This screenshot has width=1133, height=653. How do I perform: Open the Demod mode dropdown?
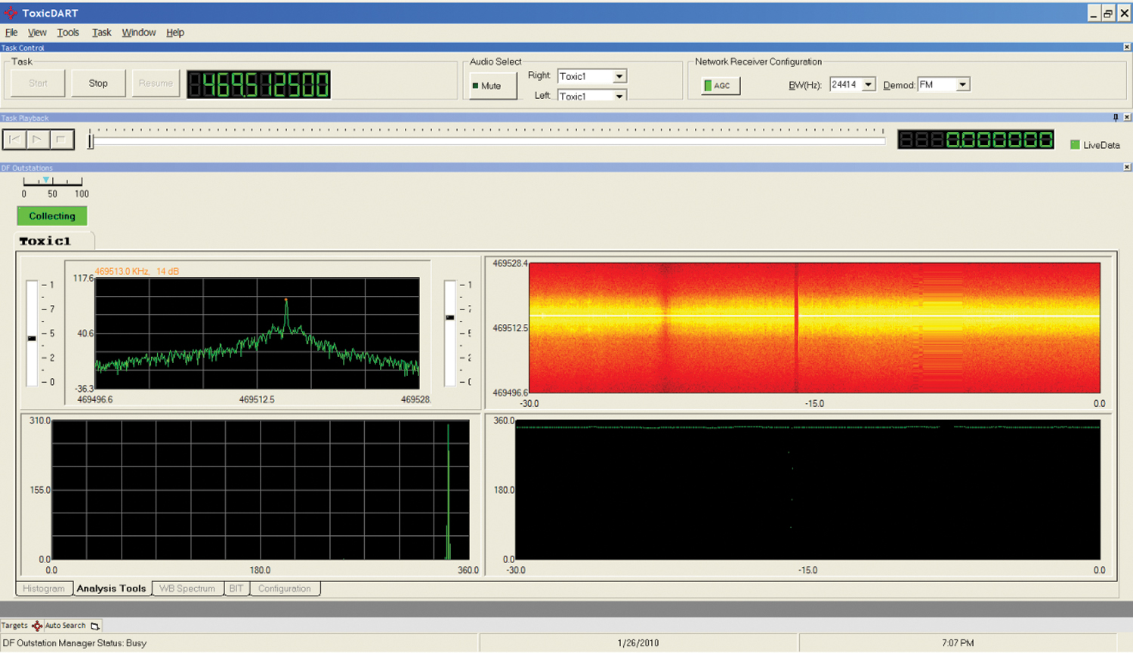(x=962, y=85)
